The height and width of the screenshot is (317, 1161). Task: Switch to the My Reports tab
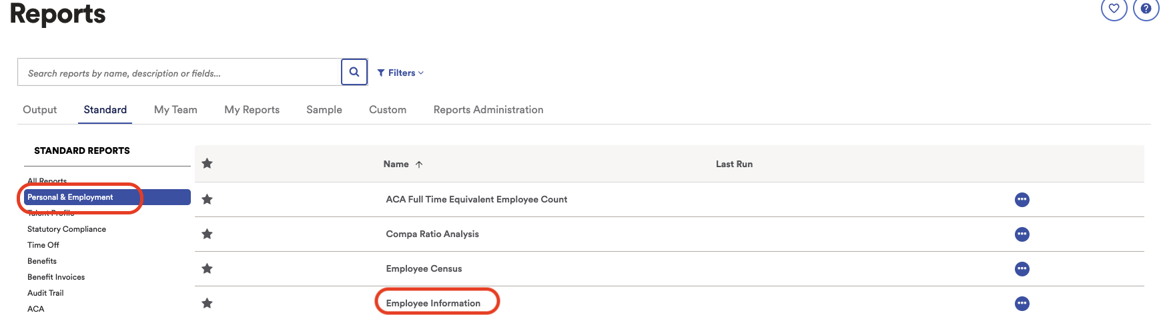click(252, 110)
